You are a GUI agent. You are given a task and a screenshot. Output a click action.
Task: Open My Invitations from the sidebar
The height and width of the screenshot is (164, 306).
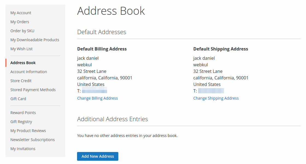click(x=23, y=148)
